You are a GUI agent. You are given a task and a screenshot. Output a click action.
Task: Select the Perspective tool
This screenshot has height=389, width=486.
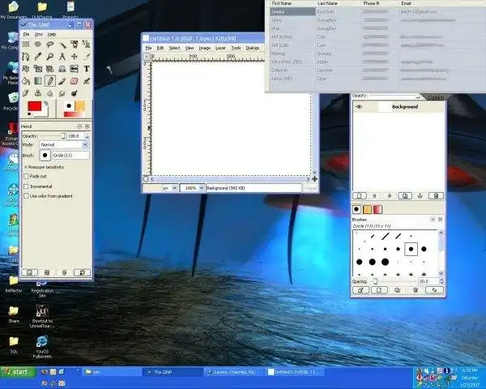(62, 69)
